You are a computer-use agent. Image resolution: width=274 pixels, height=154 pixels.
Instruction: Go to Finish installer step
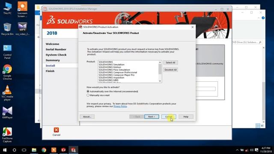50,71
